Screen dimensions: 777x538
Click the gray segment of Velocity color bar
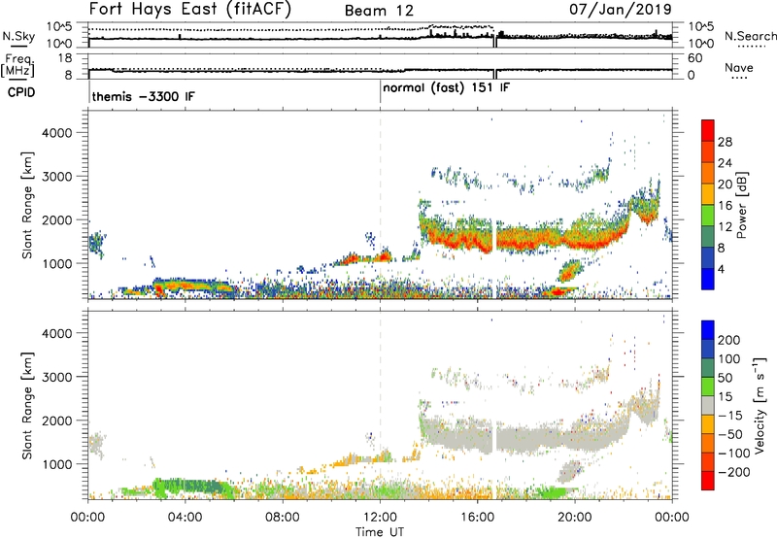[708, 406]
